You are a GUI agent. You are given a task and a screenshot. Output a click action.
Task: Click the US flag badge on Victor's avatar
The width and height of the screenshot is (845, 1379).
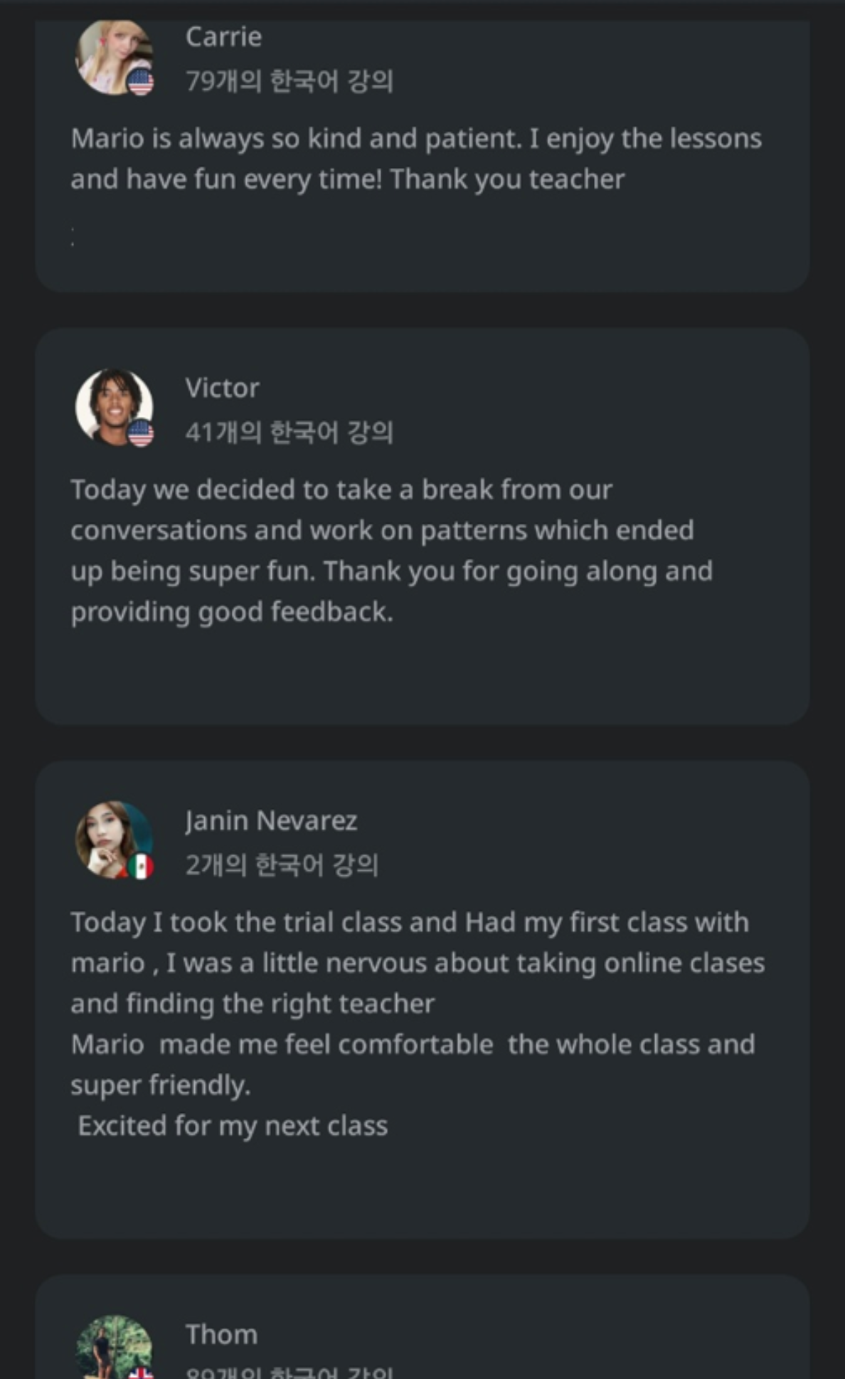pyautogui.click(x=141, y=433)
